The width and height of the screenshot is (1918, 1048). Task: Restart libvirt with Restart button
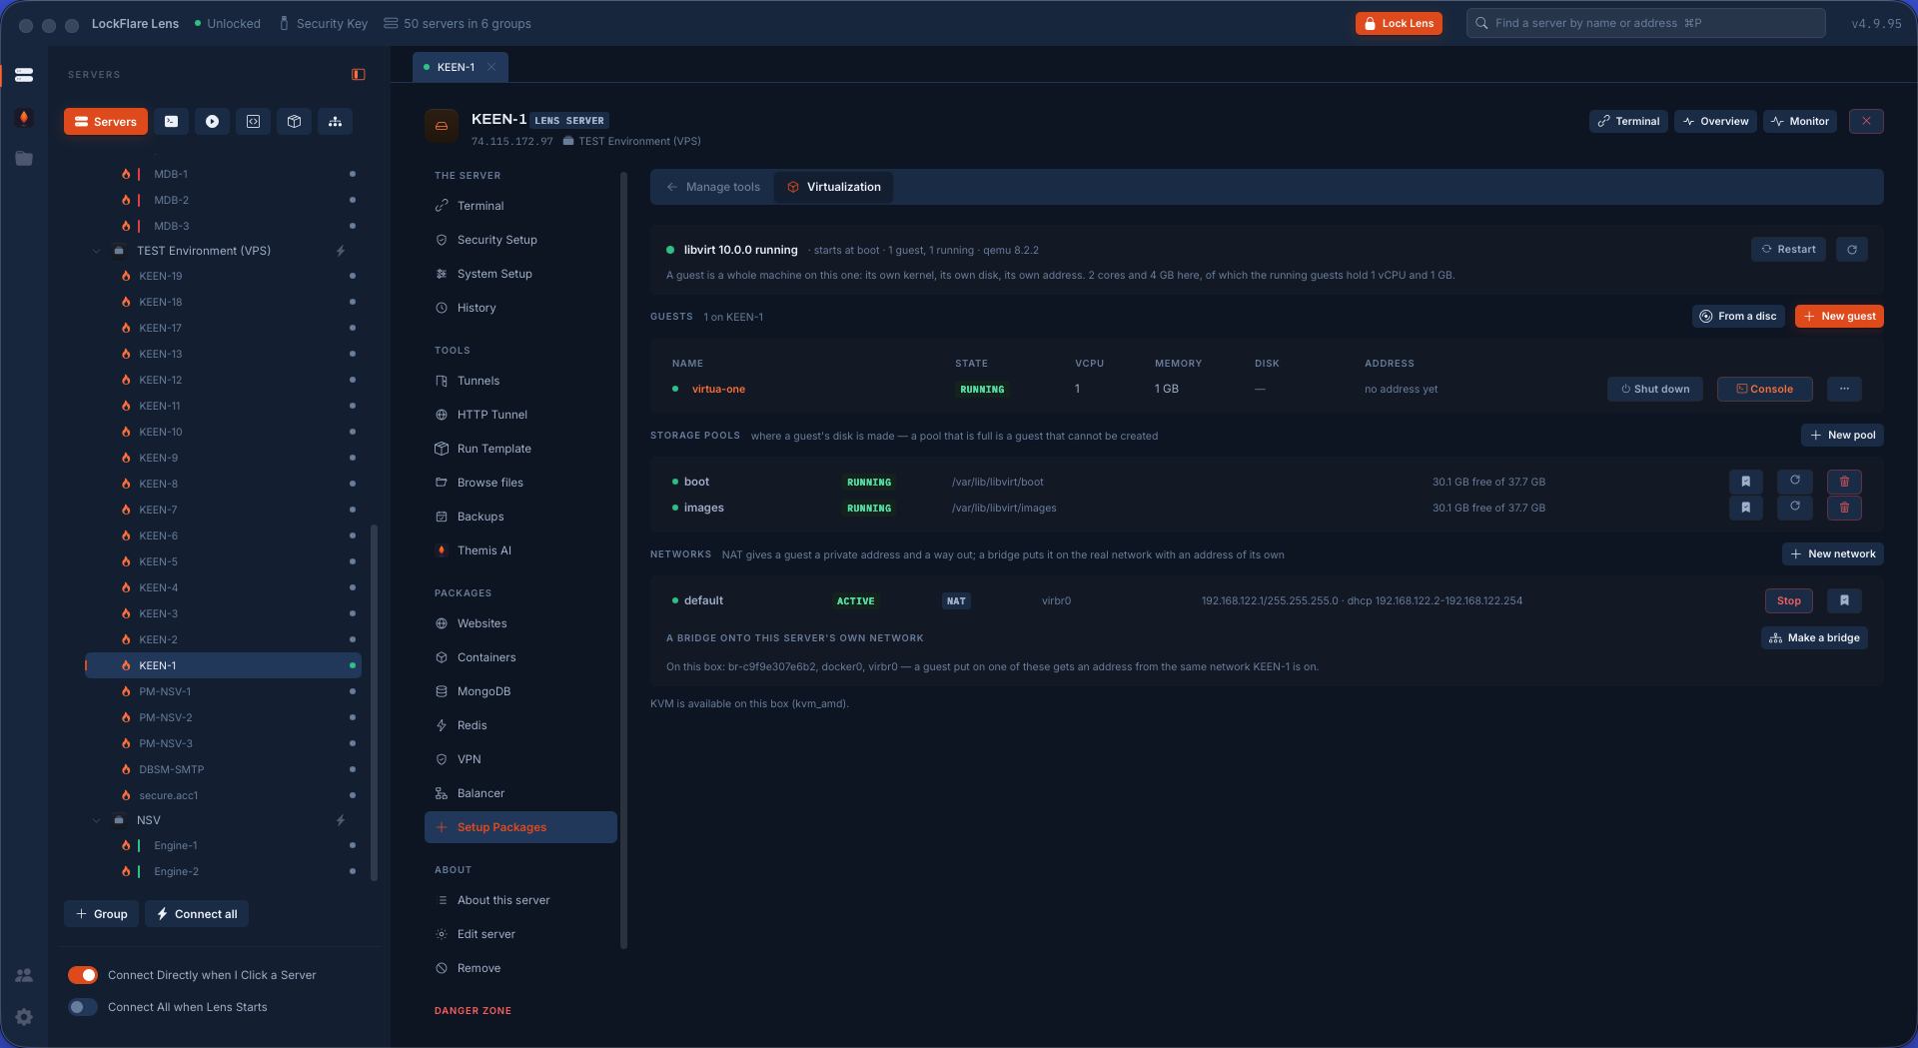pyautogui.click(x=1788, y=250)
